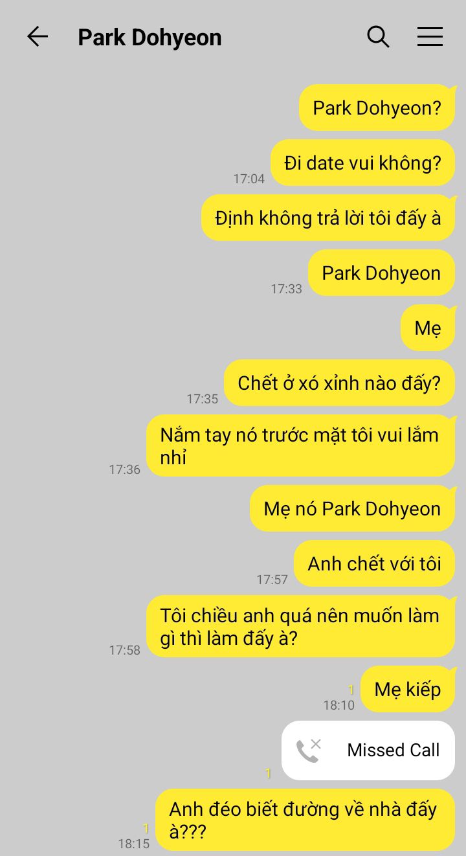Select the "Anh đéo biết đường về nhà" message
The height and width of the screenshot is (856, 466).
click(305, 820)
